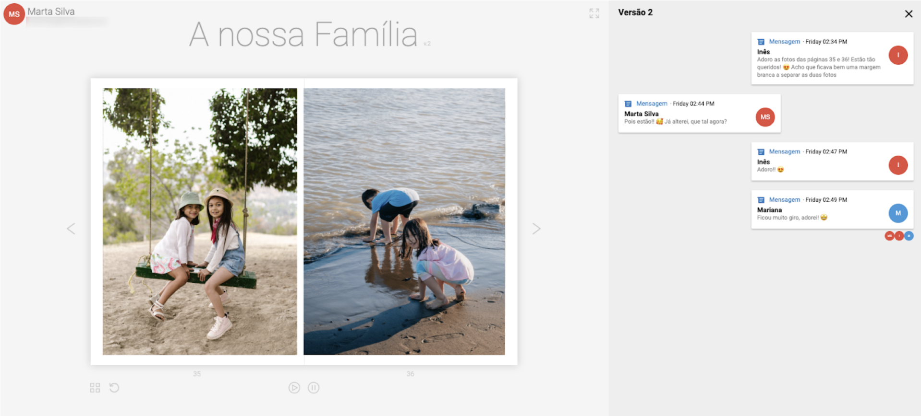Screen dimensions: 921x416
Task: Pause the slideshow playback
Action: point(314,388)
